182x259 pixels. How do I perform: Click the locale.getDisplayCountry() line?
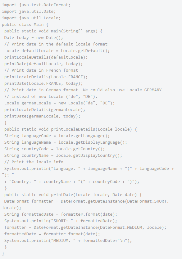pos(63,156)
